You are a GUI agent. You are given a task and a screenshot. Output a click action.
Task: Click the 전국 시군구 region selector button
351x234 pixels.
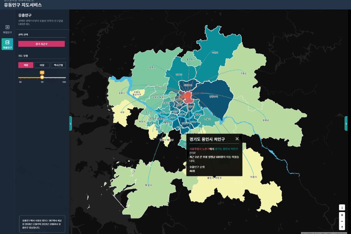click(41, 44)
